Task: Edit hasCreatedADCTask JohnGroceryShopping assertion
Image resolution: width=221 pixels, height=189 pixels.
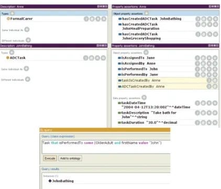Action: click(216, 35)
